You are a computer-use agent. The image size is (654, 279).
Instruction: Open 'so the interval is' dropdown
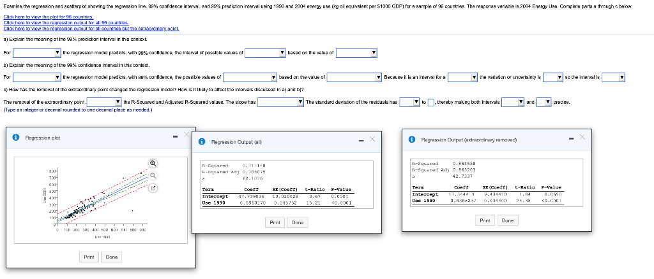614,77
